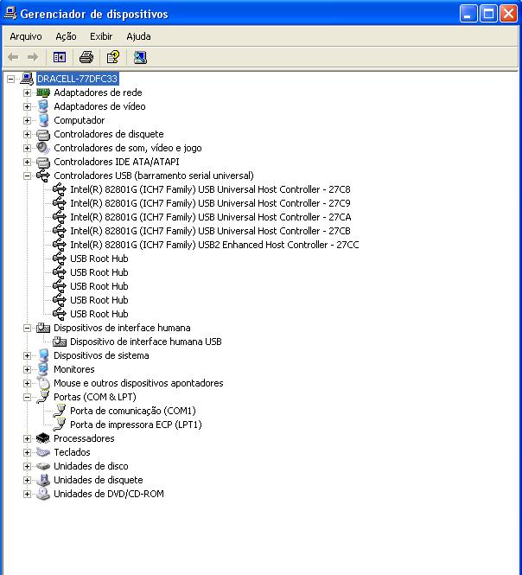Expand Unidades de DVD/CD-ROM
522x575 pixels.
click(27, 495)
